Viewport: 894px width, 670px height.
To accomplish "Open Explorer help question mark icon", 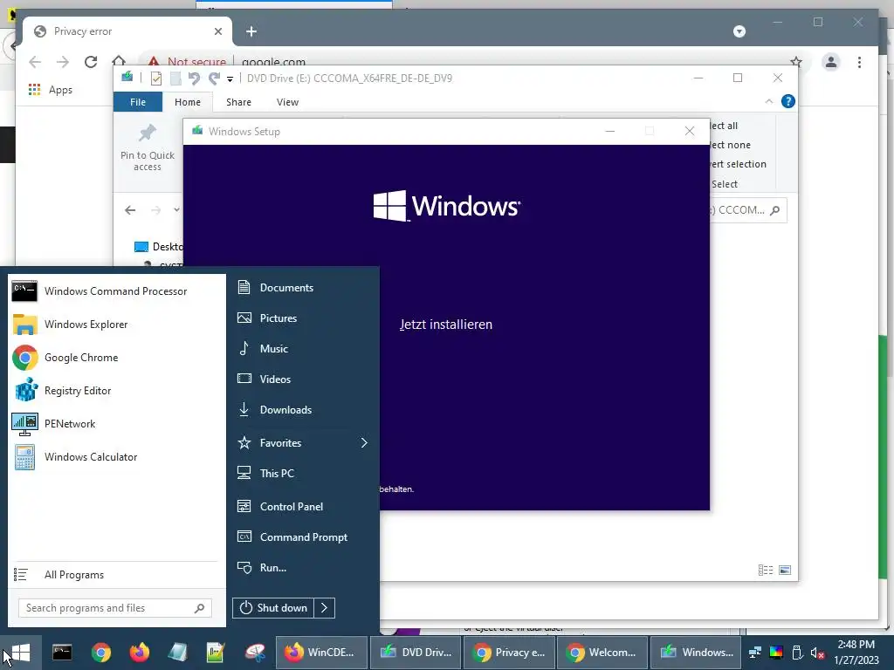I will (x=788, y=101).
